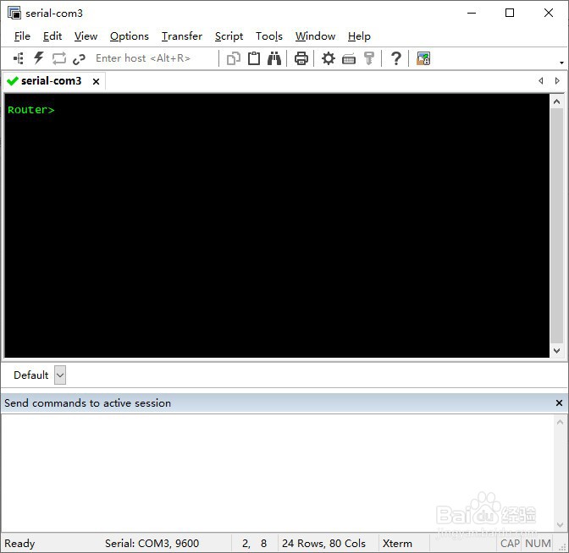Click the command window scrollbar up arrow
This screenshot has height=553, width=569.
(x=560, y=422)
